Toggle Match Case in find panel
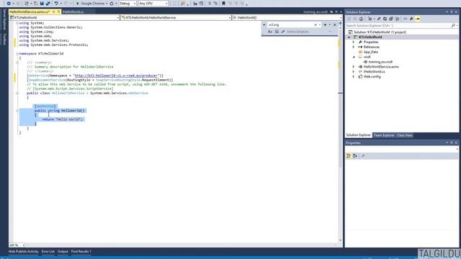The width and height of the screenshot is (461, 259). pyautogui.click(x=270, y=32)
